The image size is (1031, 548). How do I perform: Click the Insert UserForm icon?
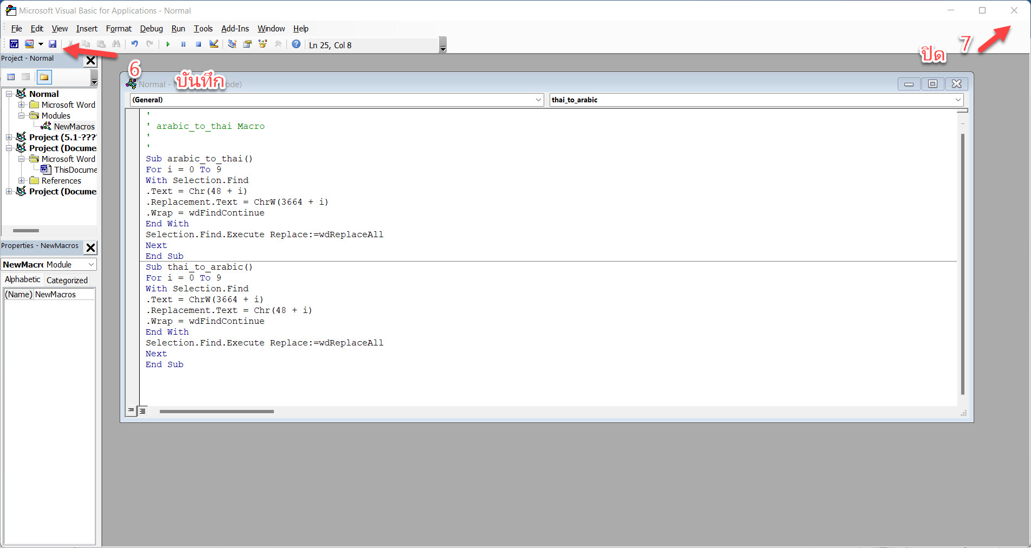[x=29, y=44]
